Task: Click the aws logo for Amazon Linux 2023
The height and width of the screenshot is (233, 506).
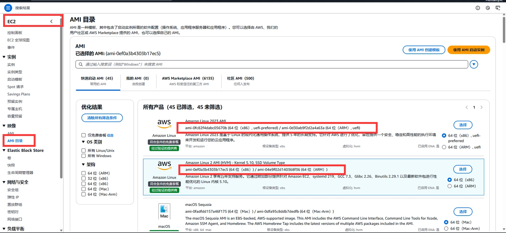Action: click(164, 124)
